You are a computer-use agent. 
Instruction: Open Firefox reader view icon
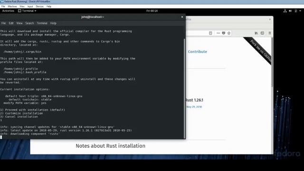click(x=210, y=33)
